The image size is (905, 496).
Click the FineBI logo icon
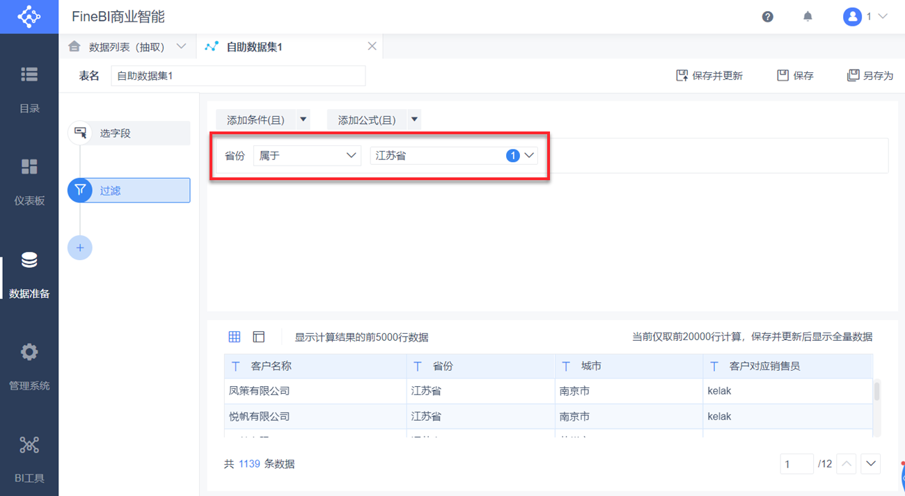pyautogui.click(x=29, y=17)
